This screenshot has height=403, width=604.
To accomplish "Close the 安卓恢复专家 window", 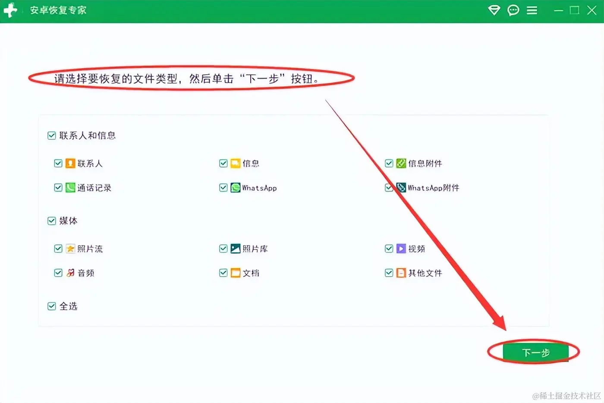I will (592, 10).
